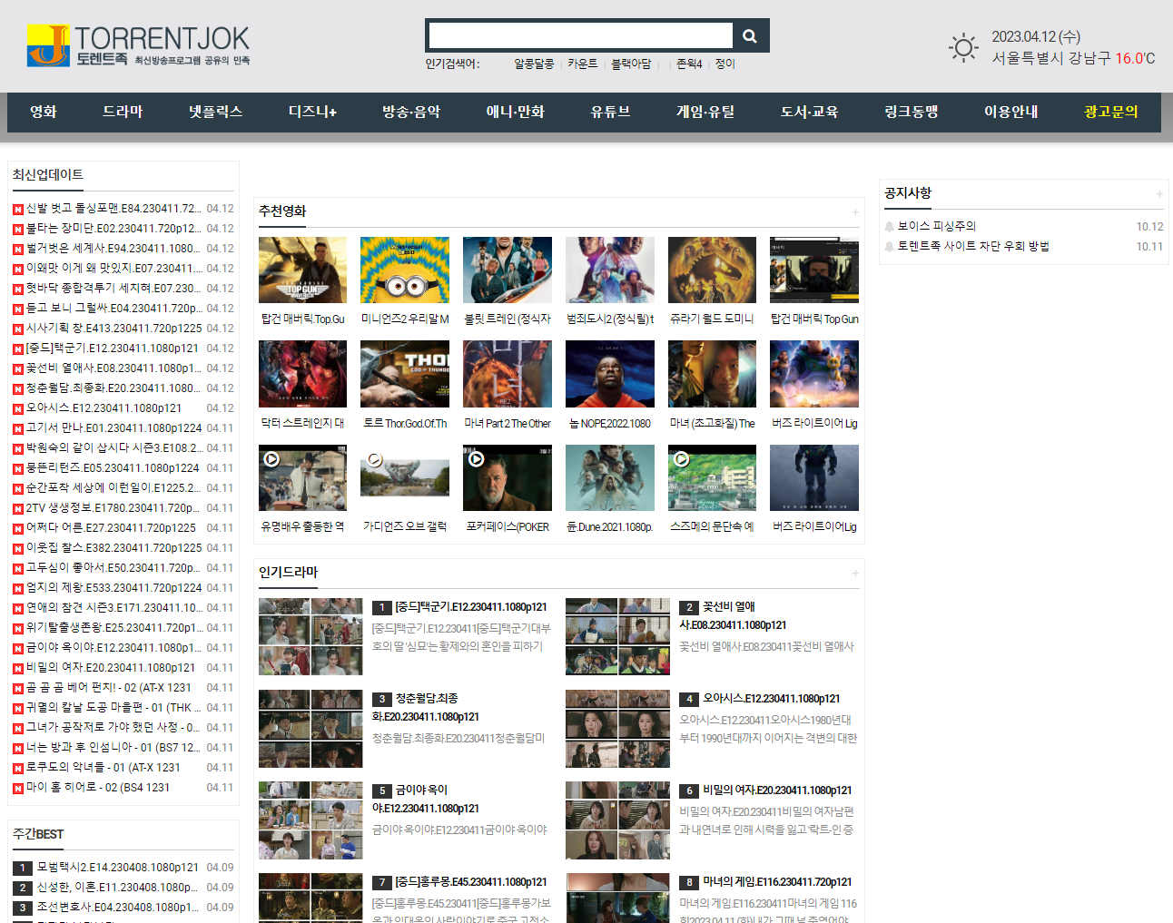Image resolution: width=1173 pixels, height=923 pixels.
Task: Open 미니언즈2 movie thumbnail
Action: coord(405,270)
